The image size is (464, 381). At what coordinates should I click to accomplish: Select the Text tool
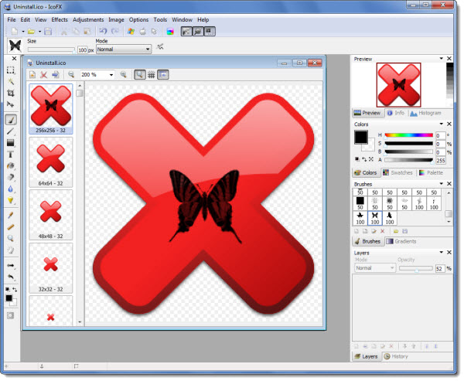click(11, 154)
